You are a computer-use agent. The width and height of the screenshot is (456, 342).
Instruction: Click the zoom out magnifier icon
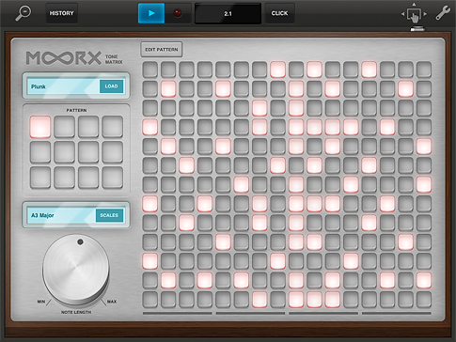click(23, 13)
